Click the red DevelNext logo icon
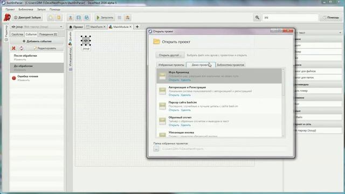This screenshot has height=194, width=345. click(7, 17)
